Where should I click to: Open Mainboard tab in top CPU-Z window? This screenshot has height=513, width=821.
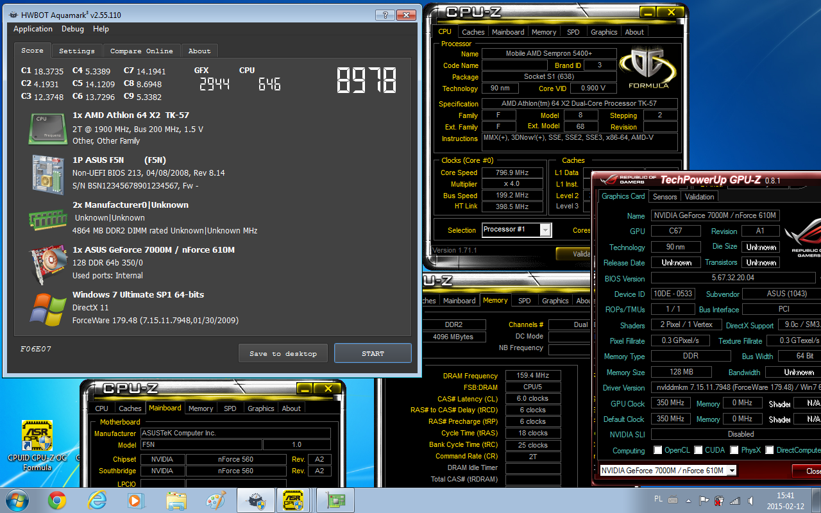point(508,32)
